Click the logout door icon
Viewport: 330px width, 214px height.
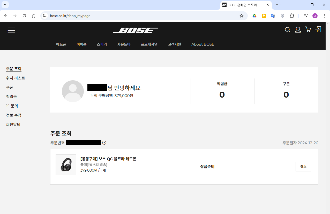[318, 29]
